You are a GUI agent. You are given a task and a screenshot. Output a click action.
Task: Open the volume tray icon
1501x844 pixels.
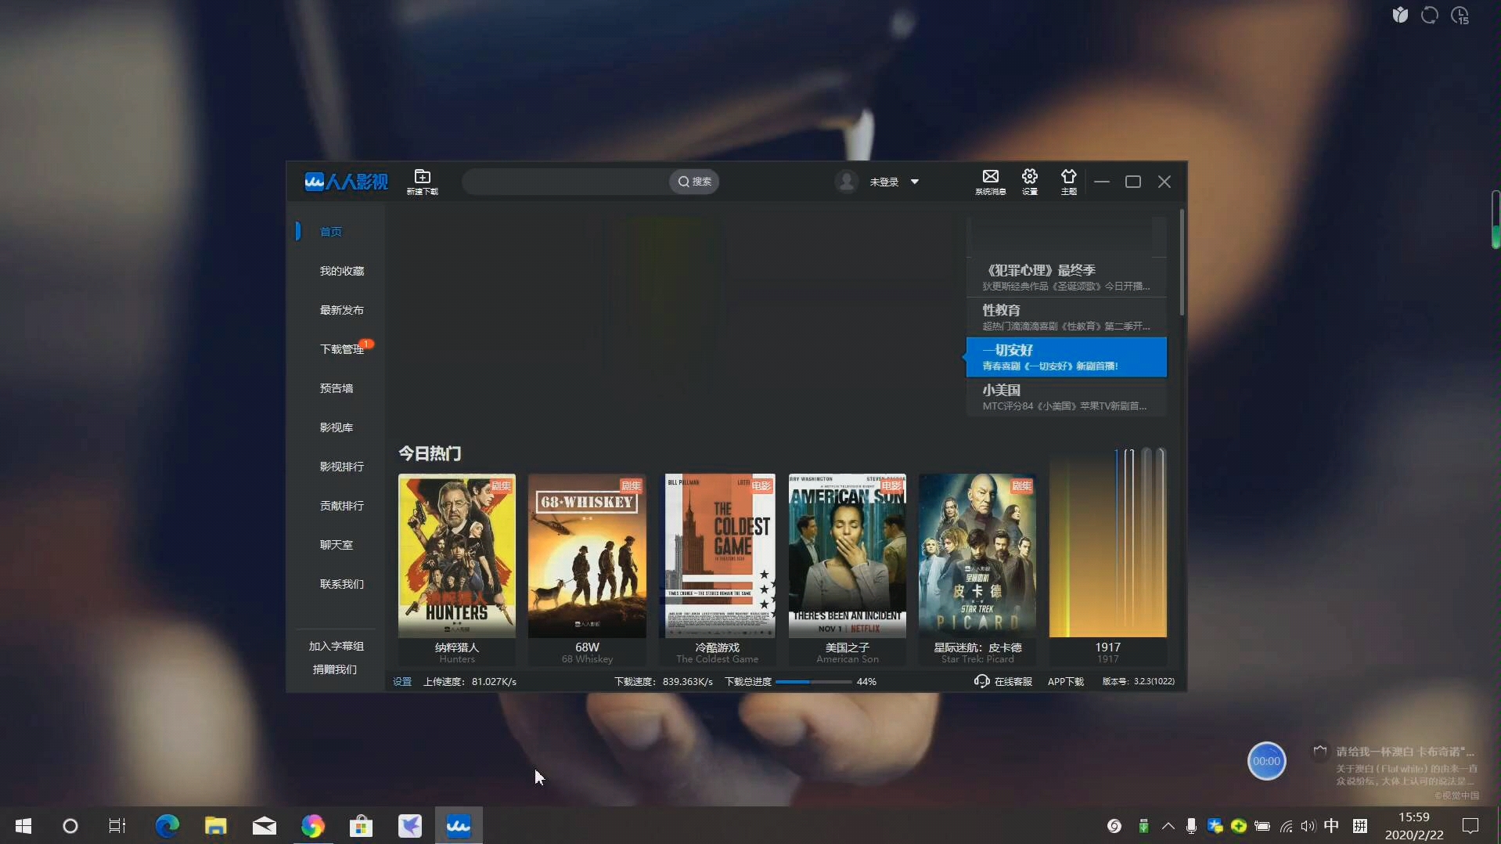pos(1308,826)
